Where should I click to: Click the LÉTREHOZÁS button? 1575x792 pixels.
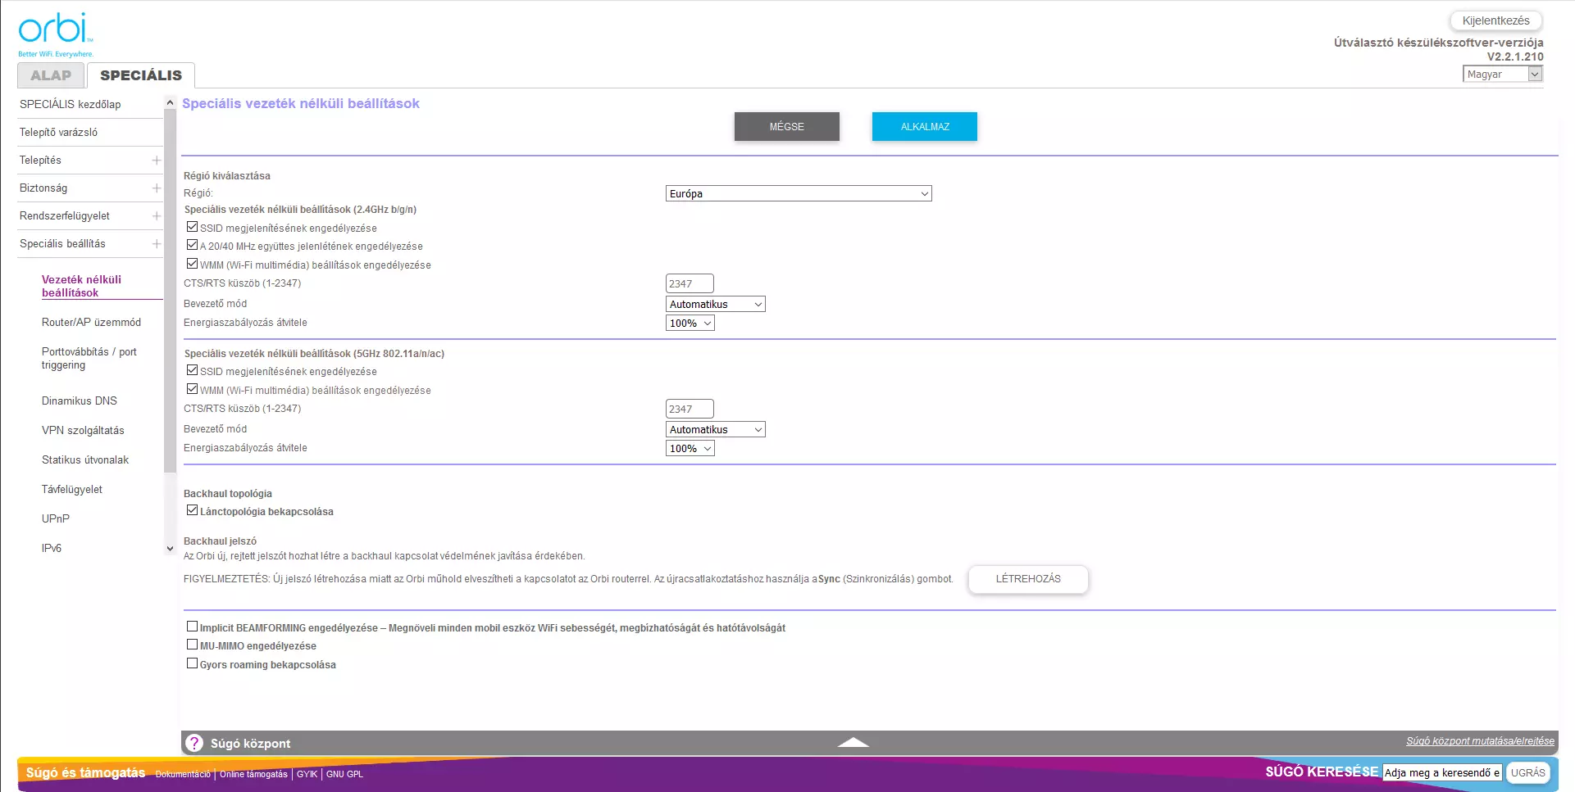point(1027,579)
